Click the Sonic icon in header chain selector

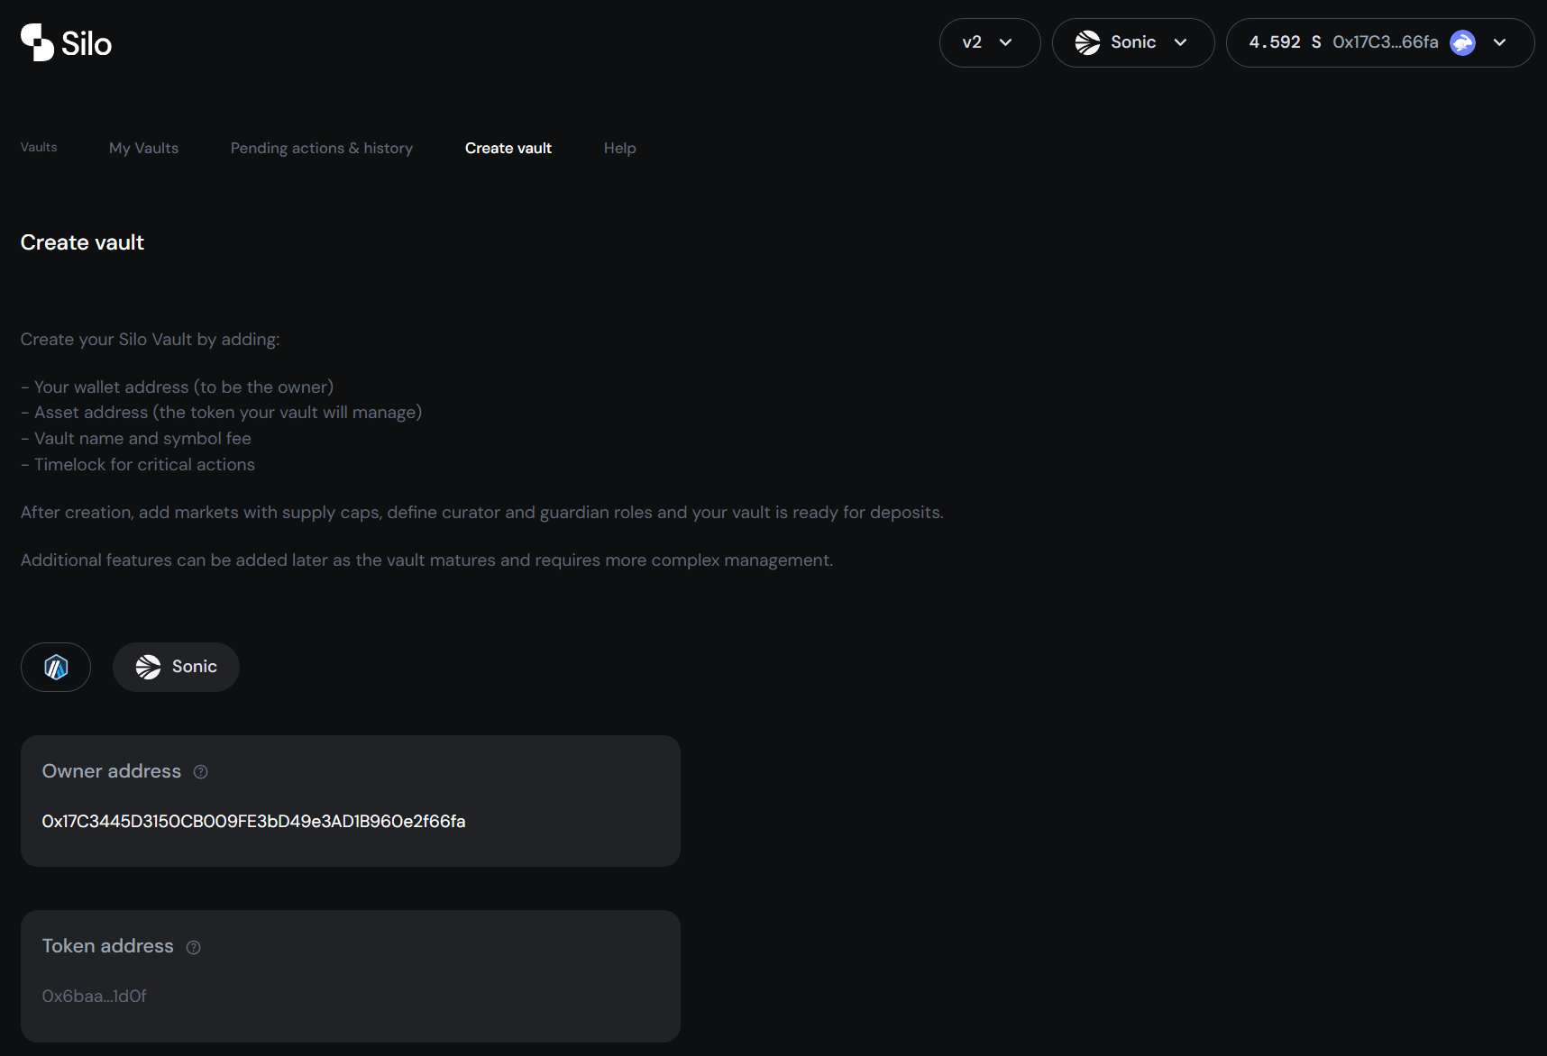pyautogui.click(x=1087, y=41)
